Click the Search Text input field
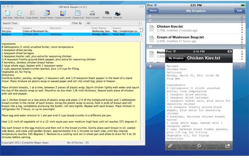The width and height of the screenshot is (249, 160). [45, 23]
